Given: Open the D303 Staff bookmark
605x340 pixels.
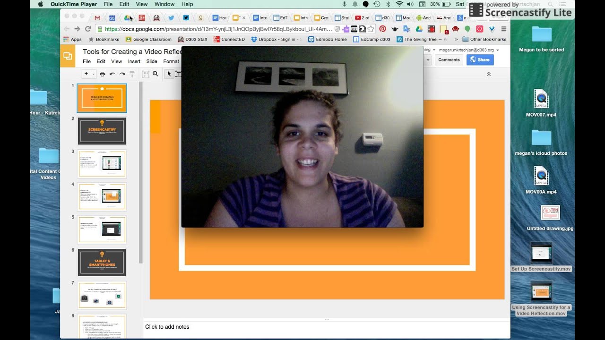Looking at the screenshot, I should tap(192, 39).
